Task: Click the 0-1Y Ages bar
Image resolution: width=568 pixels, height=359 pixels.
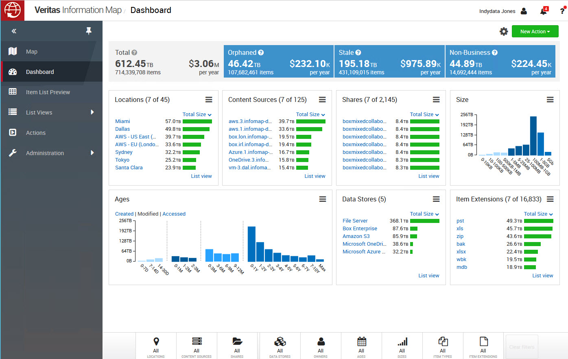Action: click(x=251, y=244)
